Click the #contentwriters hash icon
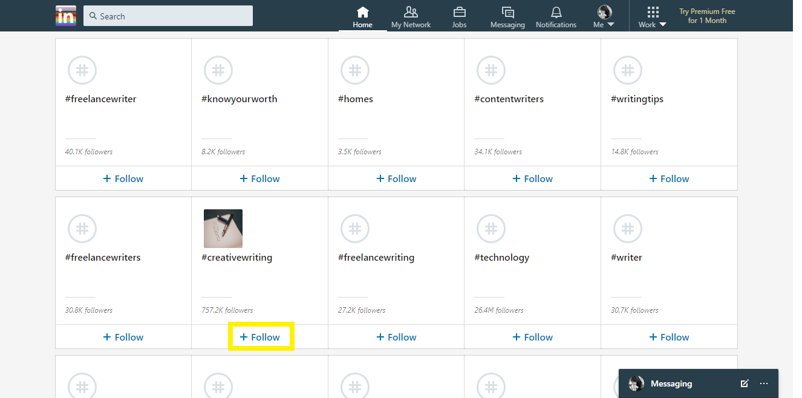Image resolution: width=802 pixels, height=398 pixels. point(491,70)
